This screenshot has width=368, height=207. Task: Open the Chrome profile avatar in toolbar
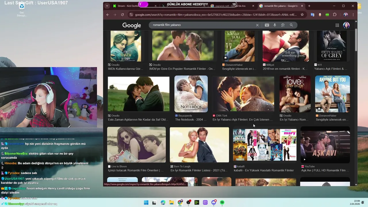point(346,15)
